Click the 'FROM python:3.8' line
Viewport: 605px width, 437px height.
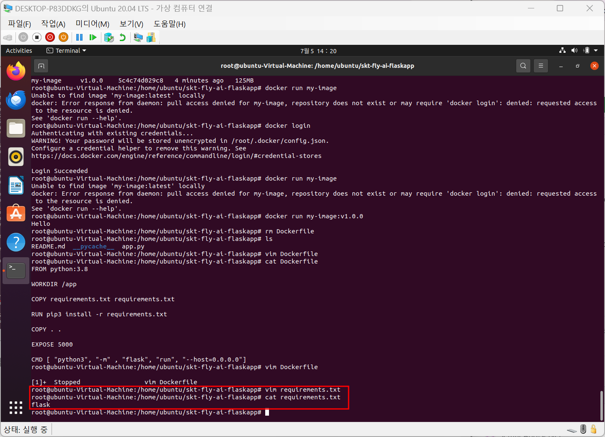59,269
